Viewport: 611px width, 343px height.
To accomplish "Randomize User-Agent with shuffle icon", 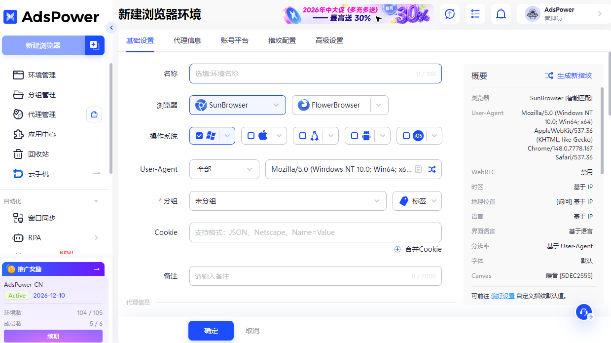I will pos(432,169).
